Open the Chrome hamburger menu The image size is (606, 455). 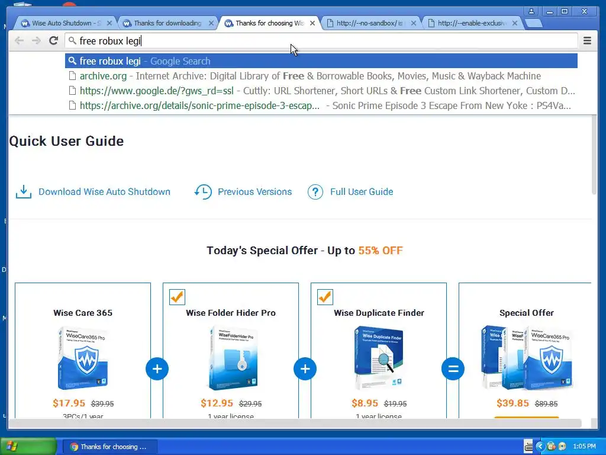click(587, 41)
